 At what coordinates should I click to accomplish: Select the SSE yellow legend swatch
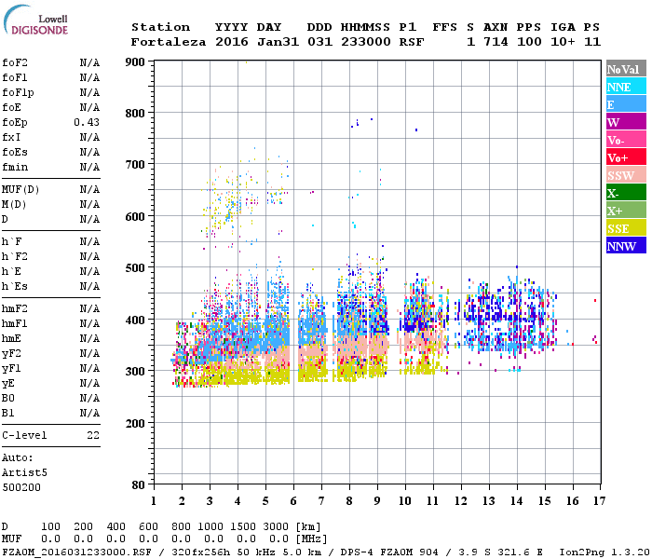click(626, 228)
